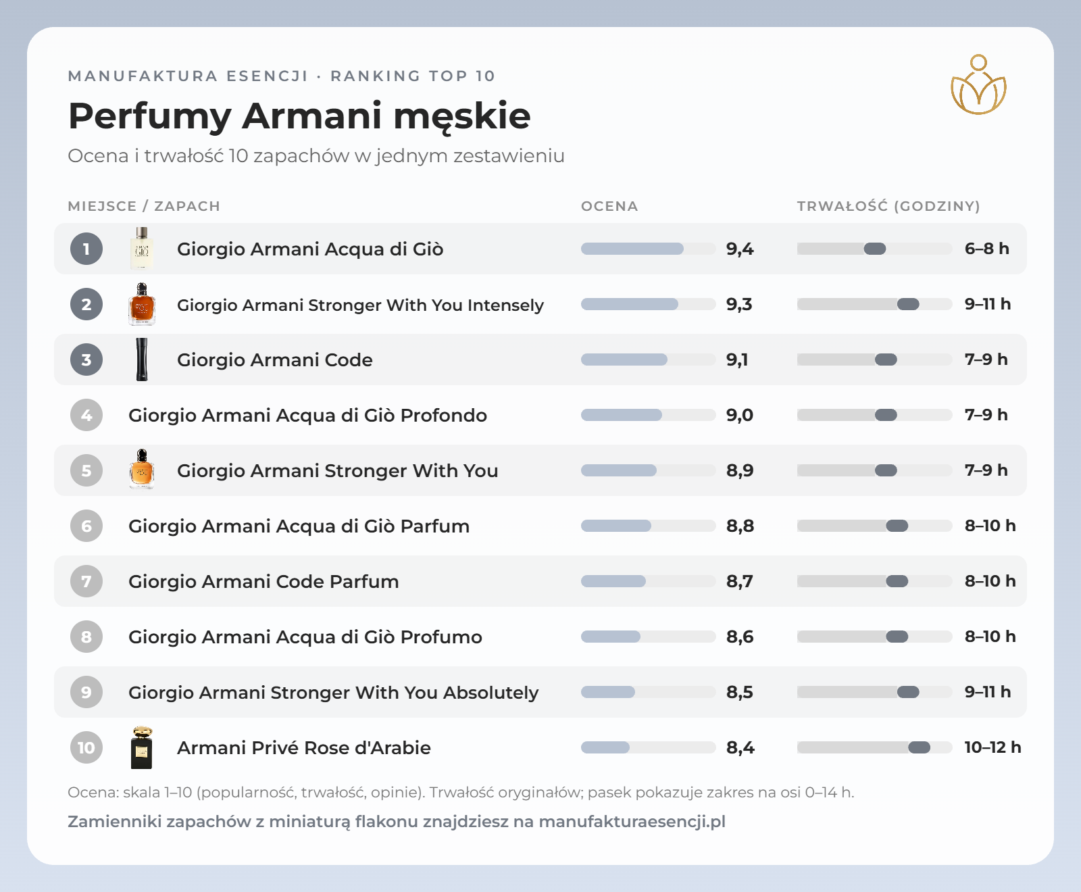
Task: Click the 8,4 rating value
Action: click(740, 747)
